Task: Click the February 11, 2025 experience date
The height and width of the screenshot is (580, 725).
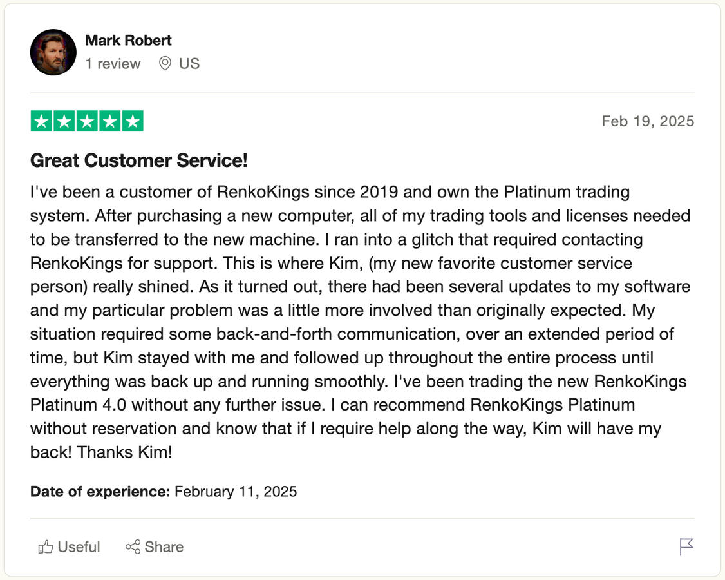Action: coord(236,492)
